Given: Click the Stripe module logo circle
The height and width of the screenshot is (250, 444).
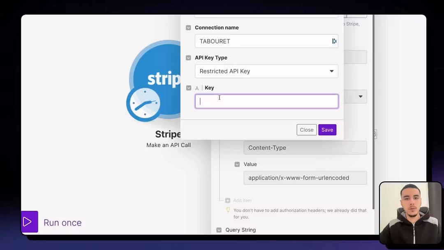Looking at the screenshot, I should click(155, 79).
